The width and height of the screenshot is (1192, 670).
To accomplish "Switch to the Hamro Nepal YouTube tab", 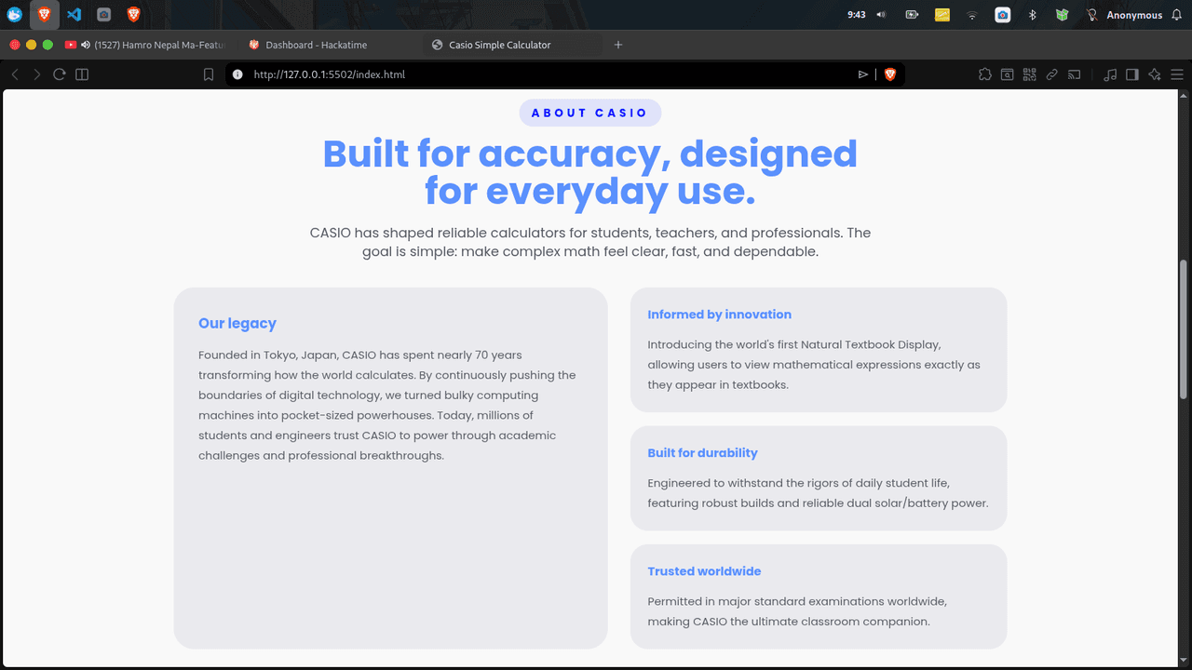I will [x=144, y=45].
